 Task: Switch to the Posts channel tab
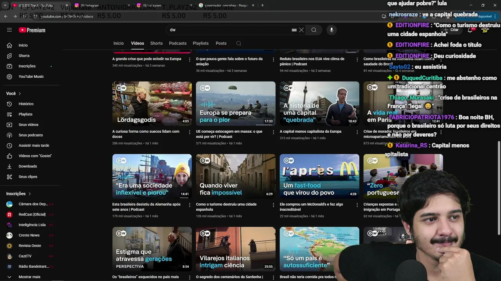pyautogui.click(x=221, y=43)
